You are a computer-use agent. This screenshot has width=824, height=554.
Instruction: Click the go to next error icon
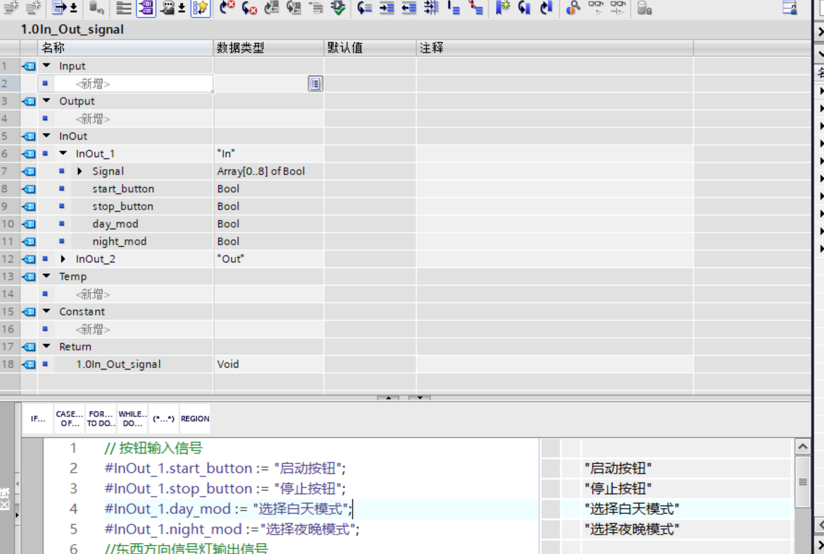click(249, 8)
